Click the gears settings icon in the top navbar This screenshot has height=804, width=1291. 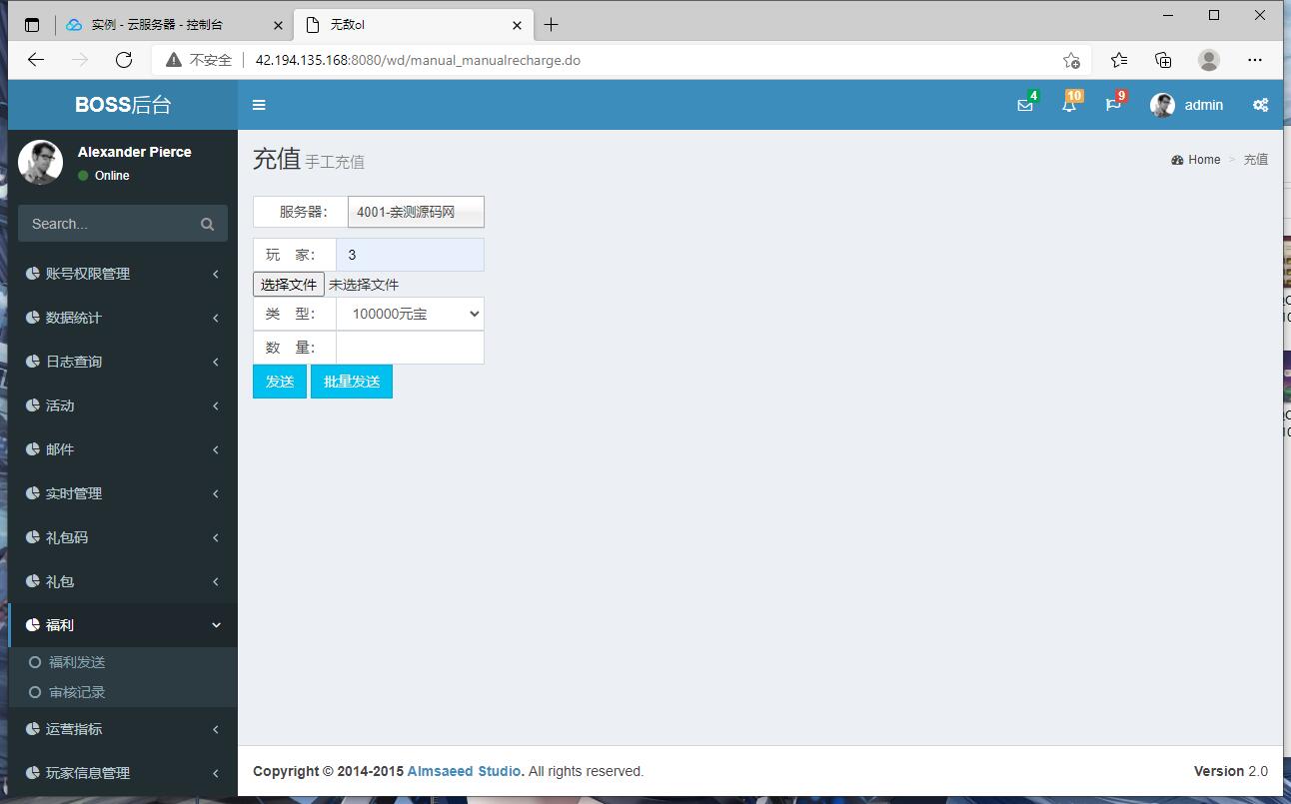(x=1260, y=105)
